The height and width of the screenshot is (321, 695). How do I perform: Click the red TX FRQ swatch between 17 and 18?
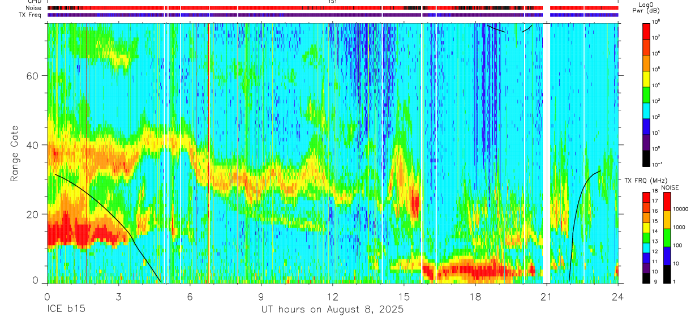click(646, 197)
